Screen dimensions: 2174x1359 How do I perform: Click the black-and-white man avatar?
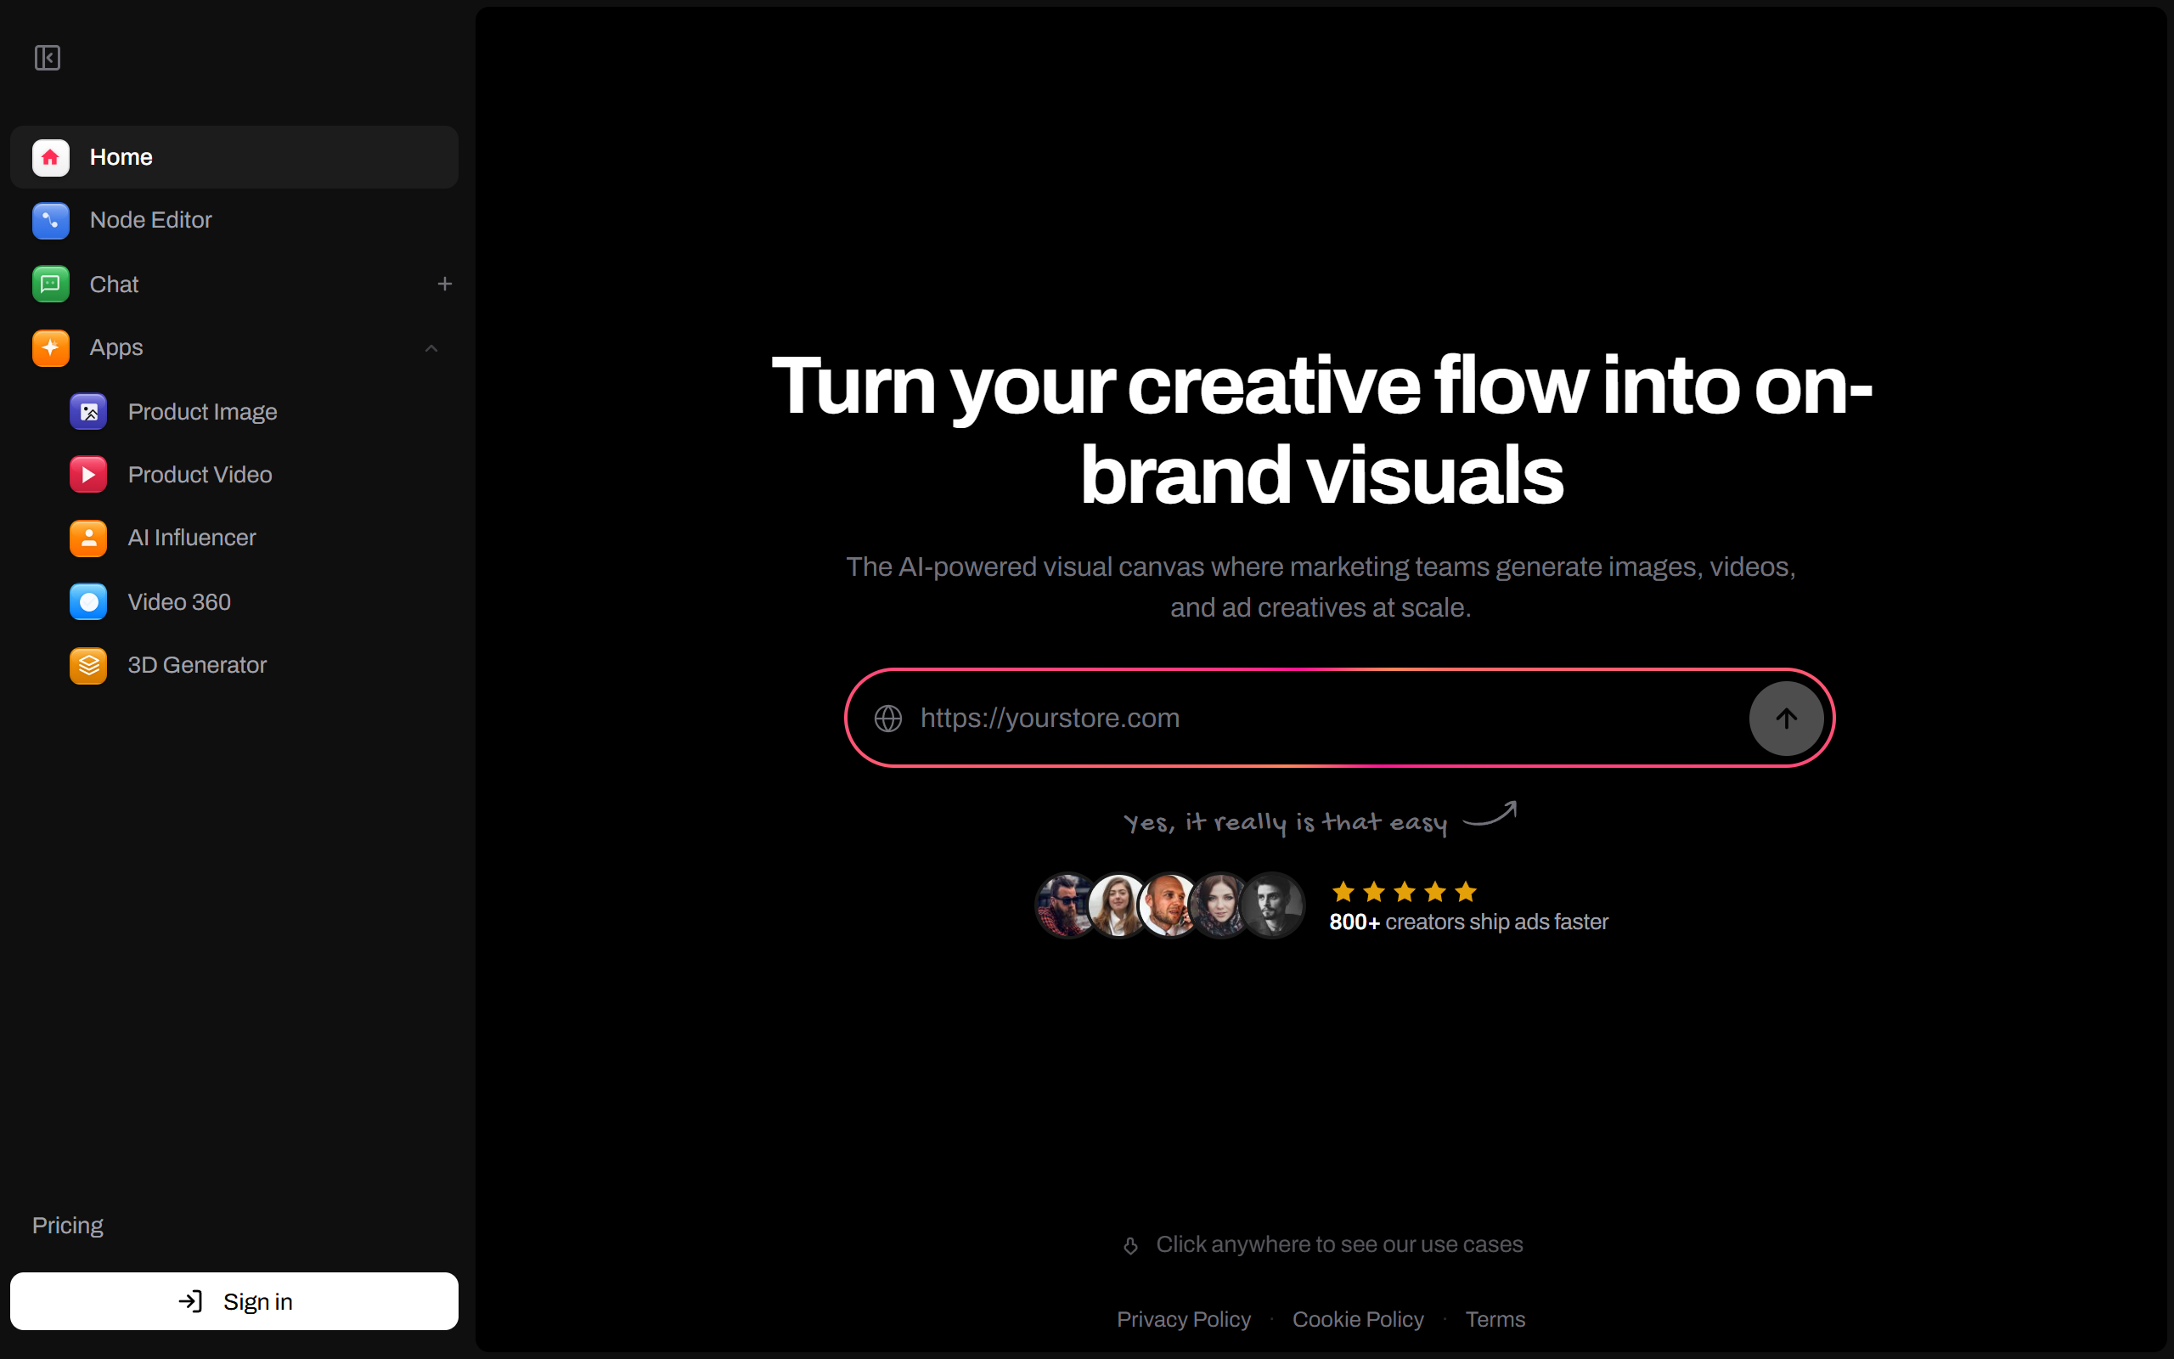pyautogui.click(x=1272, y=905)
